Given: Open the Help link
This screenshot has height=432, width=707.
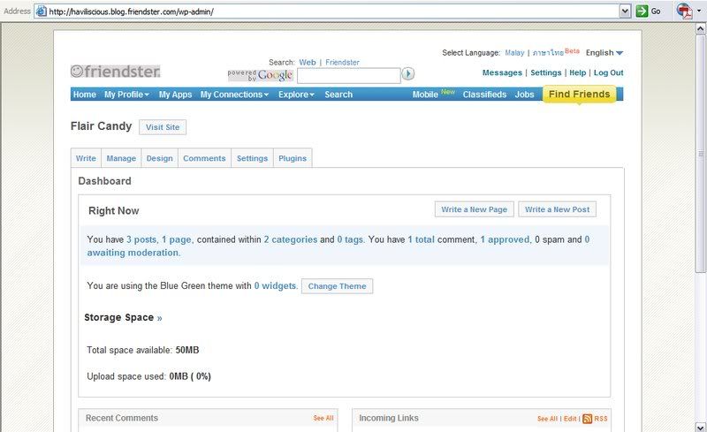Looking at the screenshot, I should (x=578, y=72).
